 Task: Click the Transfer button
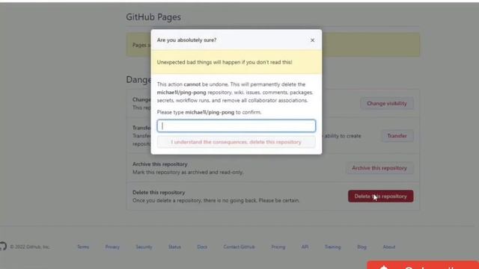point(397,136)
